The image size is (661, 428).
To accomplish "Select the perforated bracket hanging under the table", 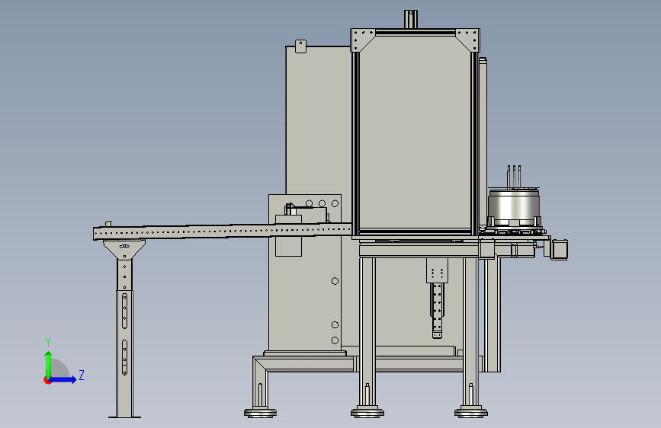I will point(437,298).
